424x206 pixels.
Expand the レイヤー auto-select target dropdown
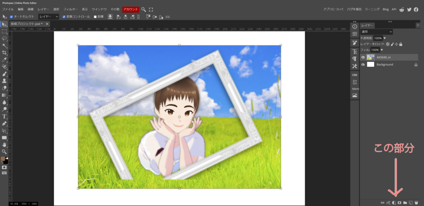[x=48, y=17]
